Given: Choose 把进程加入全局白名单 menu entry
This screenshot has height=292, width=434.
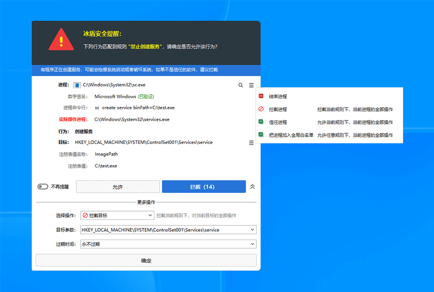Looking at the screenshot, I should (x=291, y=135).
